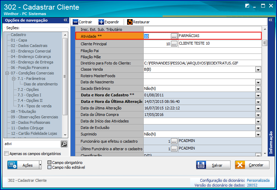This screenshot has height=190, width=277.
Task: Select Dias de atendimento tree item
Action: 41,84
